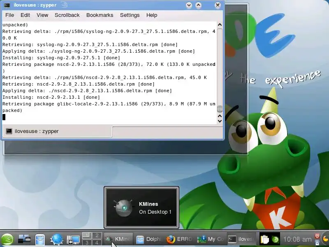This screenshot has width=329, height=247.
Task: Click the 'Installing: syslog-ng-2.0.9-27.5.1 [done]' line
Action: 61,58
